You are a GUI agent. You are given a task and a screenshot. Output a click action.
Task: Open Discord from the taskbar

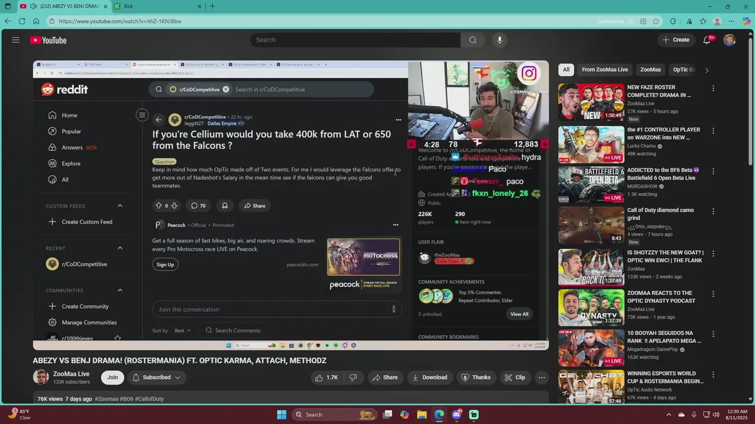[457, 415]
